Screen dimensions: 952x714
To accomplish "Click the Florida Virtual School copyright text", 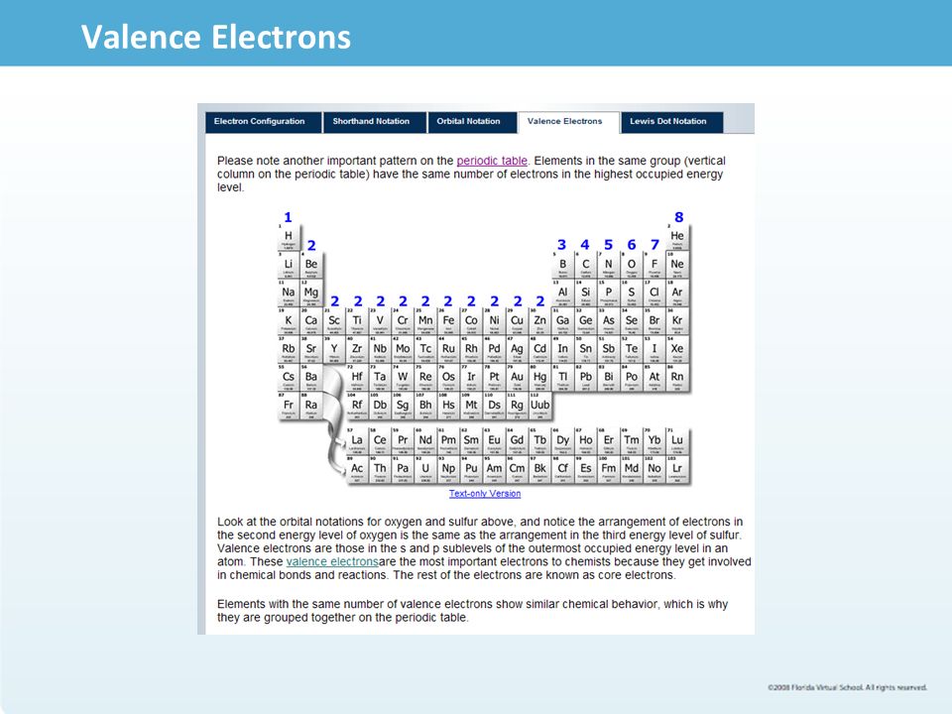I will pos(847,687).
